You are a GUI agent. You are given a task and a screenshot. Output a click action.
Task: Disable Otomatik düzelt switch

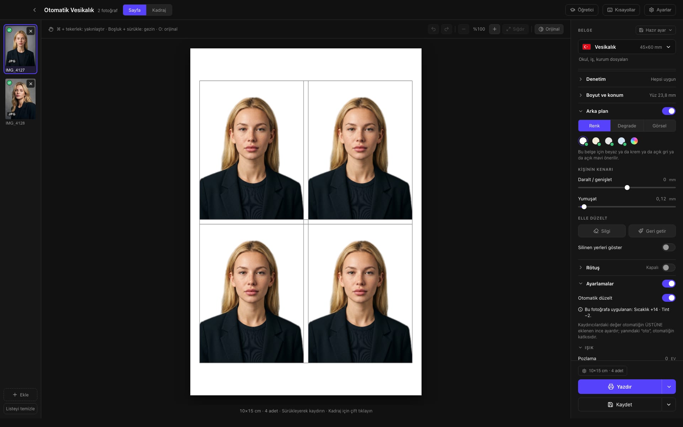(x=668, y=298)
